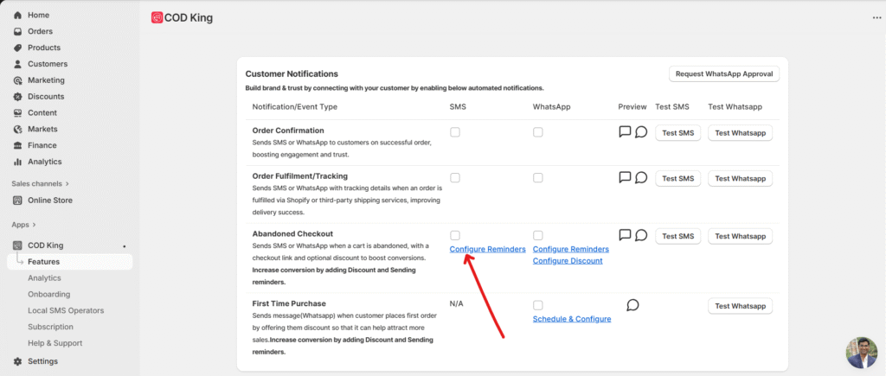Click the Online Store icon
Image resolution: width=886 pixels, height=376 pixels.
tap(18, 201)
